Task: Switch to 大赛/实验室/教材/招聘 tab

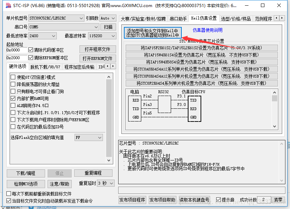Action: (143, 19)
